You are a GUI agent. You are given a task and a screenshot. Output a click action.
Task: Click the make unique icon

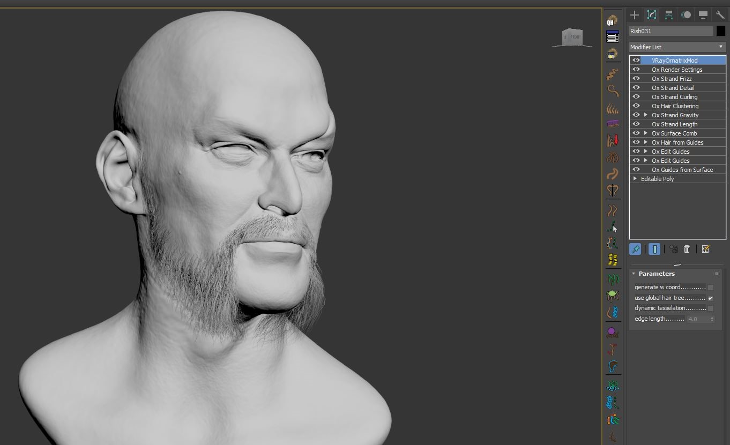[x=674, y=249]
